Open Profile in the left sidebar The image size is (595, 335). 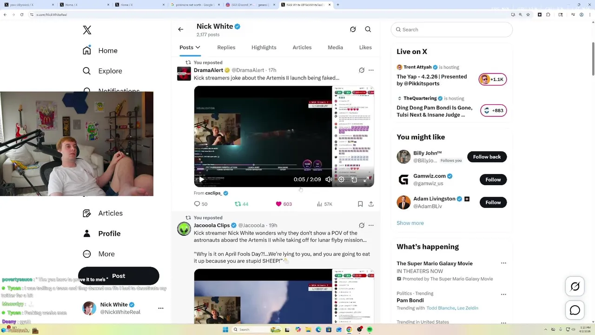(x=101, y=234)
